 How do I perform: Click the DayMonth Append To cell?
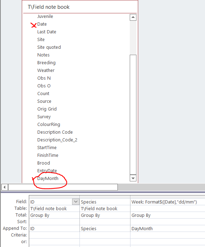(x=168, y=228)
